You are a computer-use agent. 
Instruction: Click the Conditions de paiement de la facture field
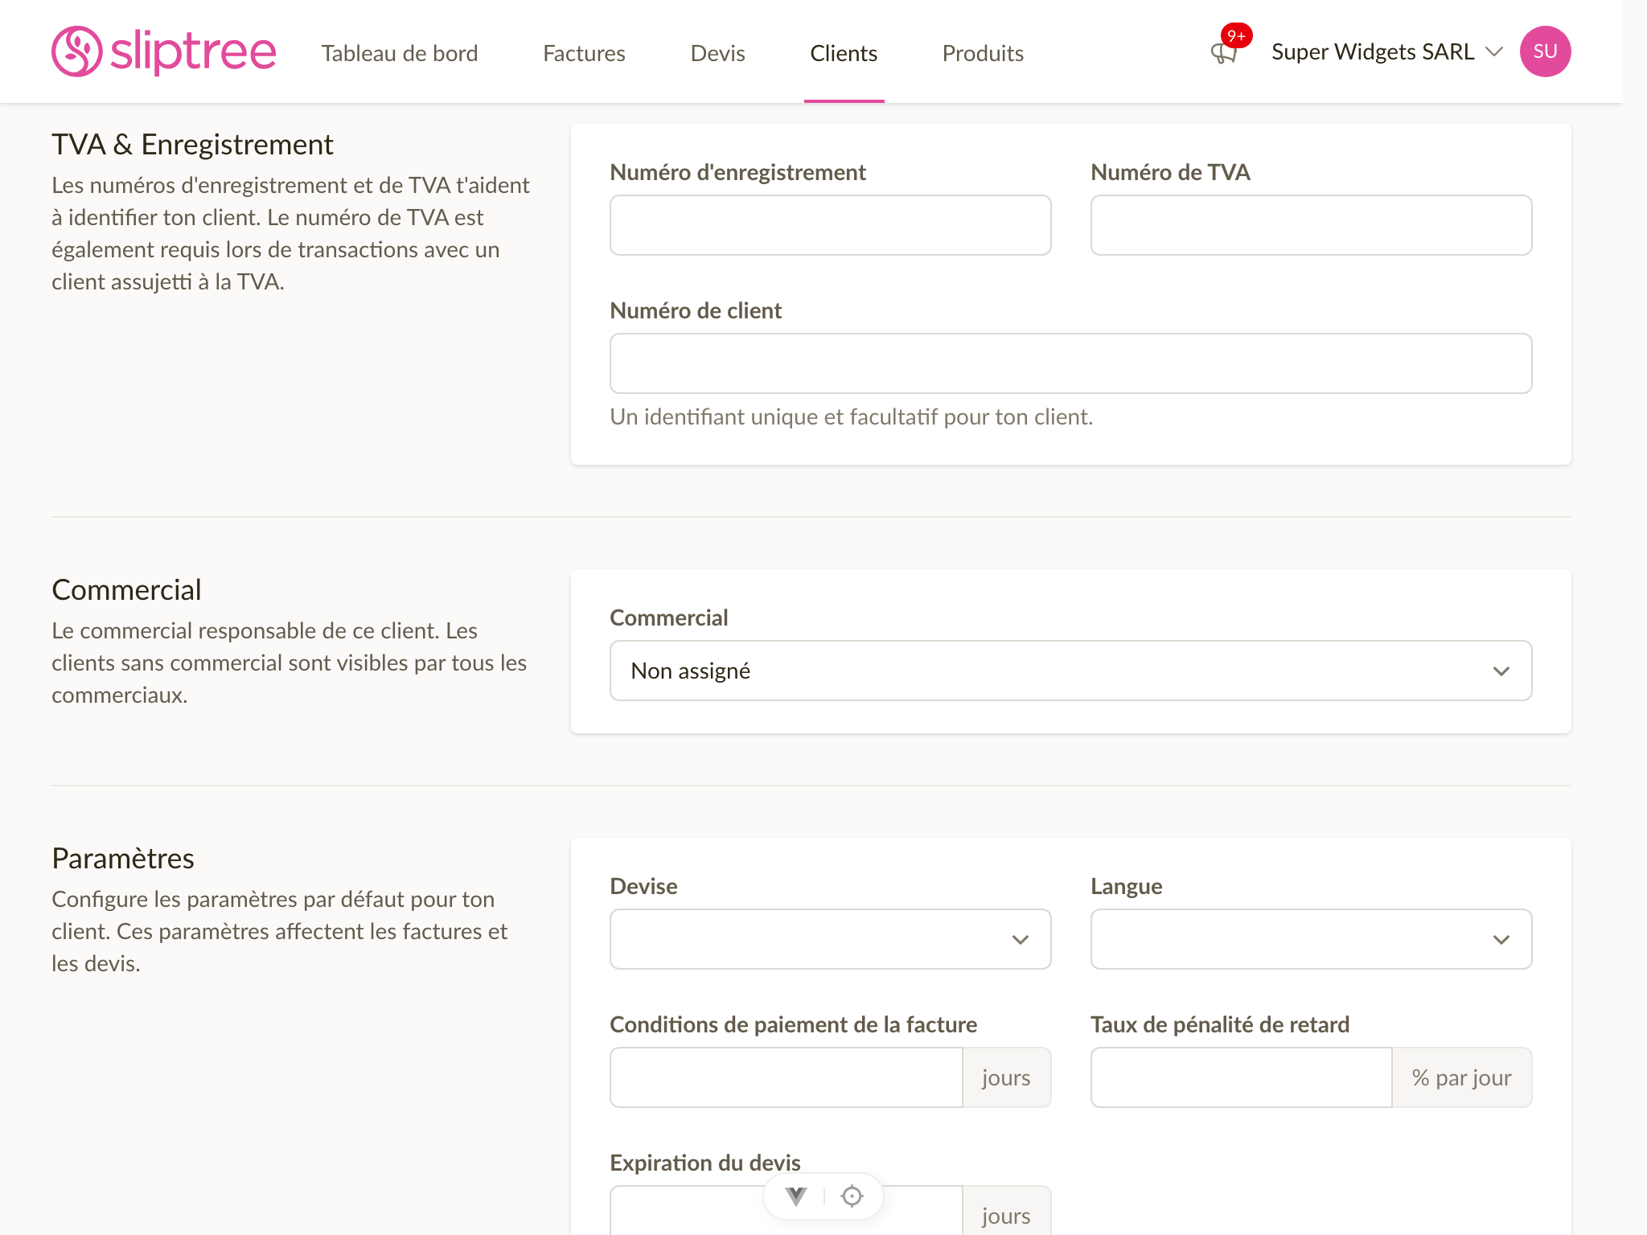coord(786,1077)
